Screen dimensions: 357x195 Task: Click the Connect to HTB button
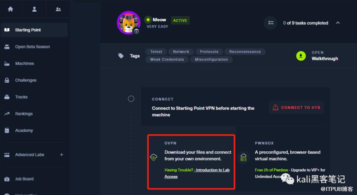(296, 108)
